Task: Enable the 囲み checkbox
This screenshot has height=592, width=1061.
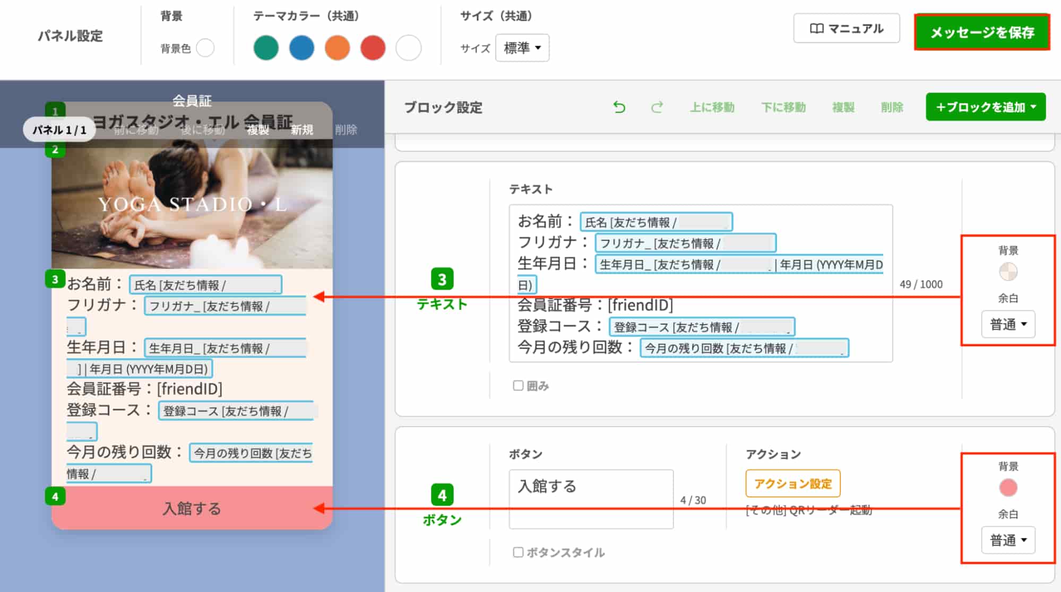Action: pyautogui.click(x=517, y=386)
